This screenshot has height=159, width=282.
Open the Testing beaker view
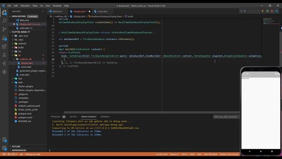4,55
